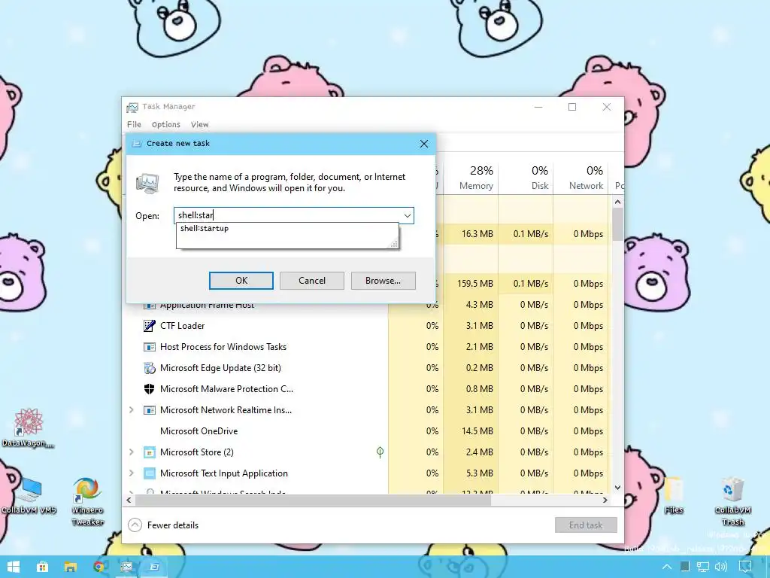Viewport: 770px width, 578px height.
Task: Select Microsoft Malware Protection process
Action: (366, 389)
